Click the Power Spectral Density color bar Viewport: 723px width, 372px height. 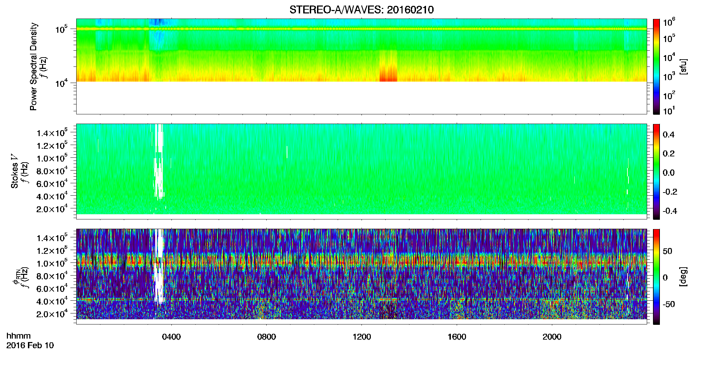[656, 66]
